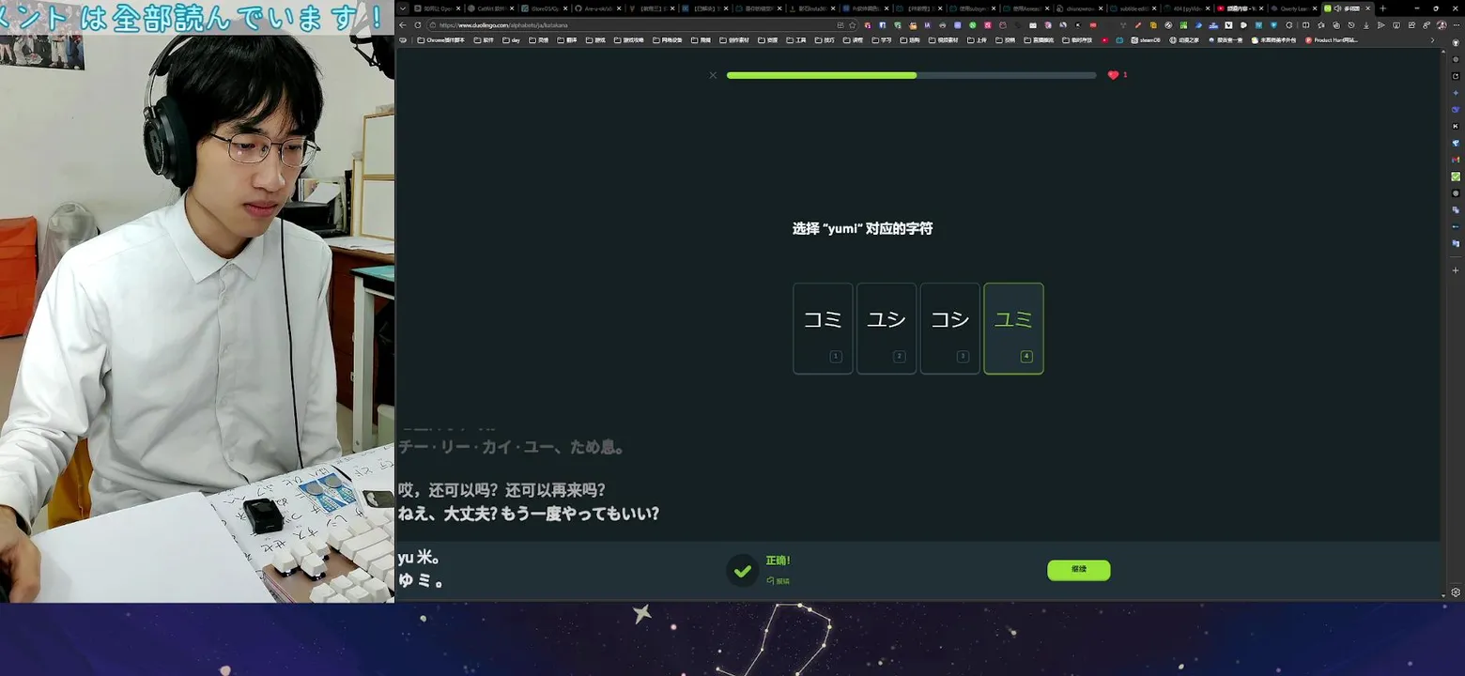Switch to the YouTube tab with red icon
The height and width of the screenshot is (676, 1465).
point(1240,8)
